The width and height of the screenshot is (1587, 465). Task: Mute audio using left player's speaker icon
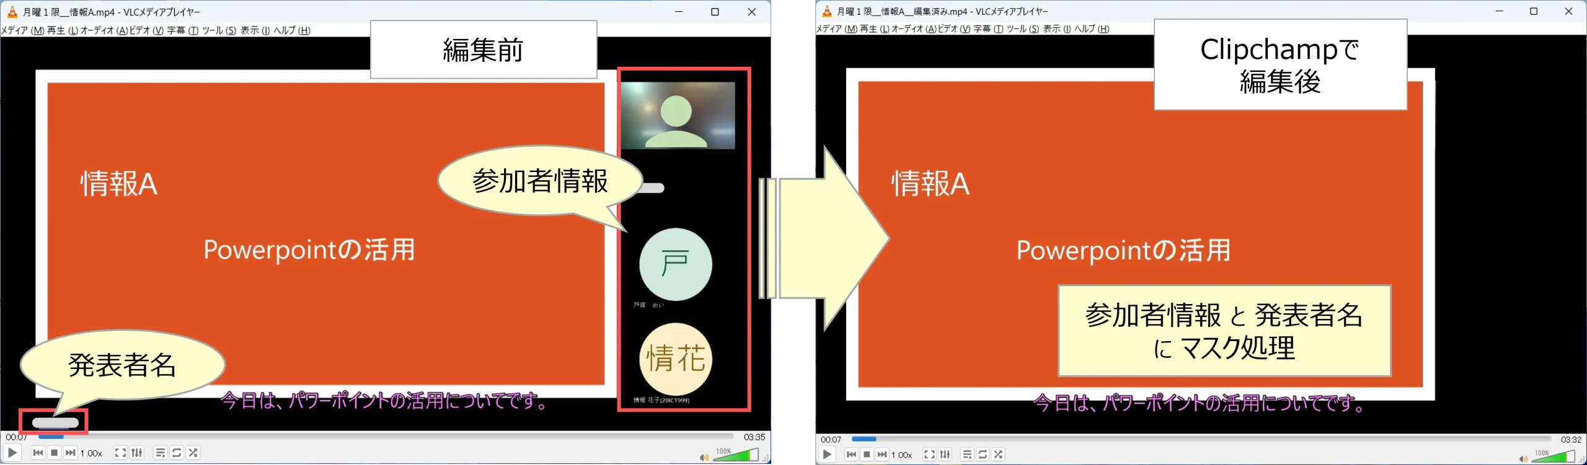pos(704,458)
